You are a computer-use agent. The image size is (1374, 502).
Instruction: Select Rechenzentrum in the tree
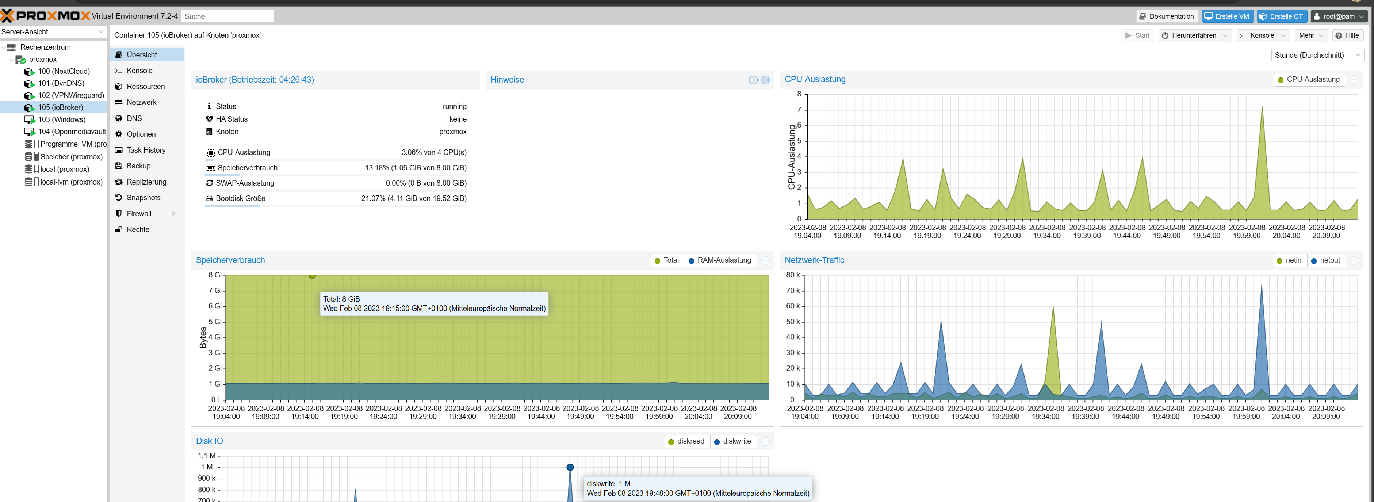45,47
